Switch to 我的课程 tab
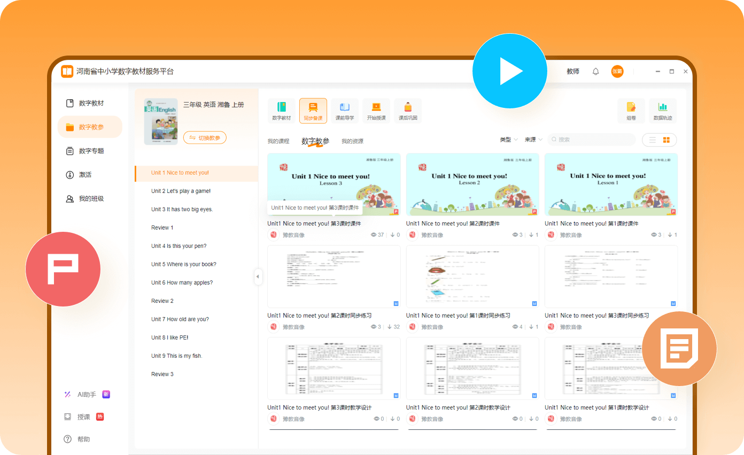The width and height of the screenshot is (744, 455). (278, 141)
